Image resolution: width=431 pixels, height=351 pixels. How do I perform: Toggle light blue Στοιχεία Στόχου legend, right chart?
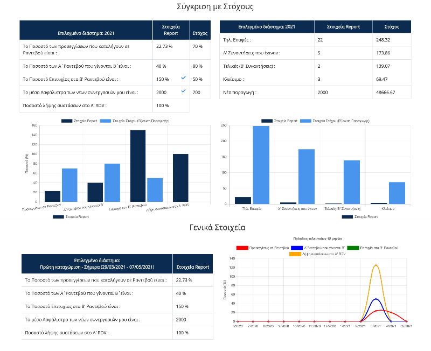coord(335,121)
